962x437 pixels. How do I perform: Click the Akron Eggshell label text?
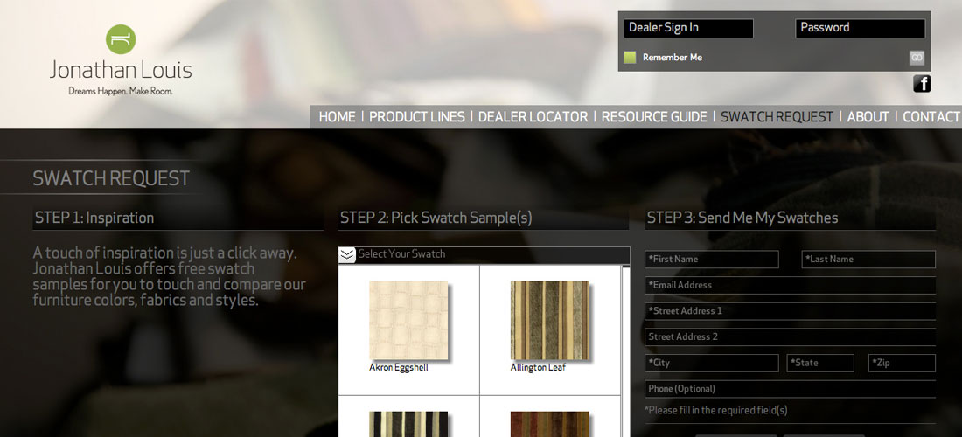click(399, 368)
